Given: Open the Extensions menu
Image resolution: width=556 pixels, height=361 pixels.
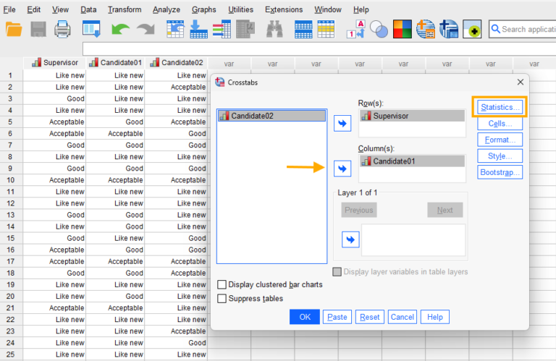Looking at the screenshot, I should click(284, 9).
